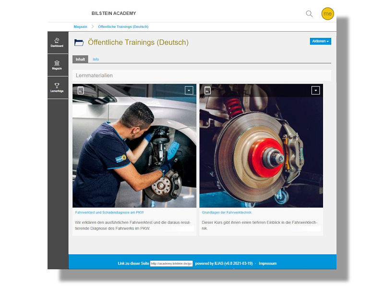Screen dimensions: 384x288
Task: Click the mechanic photo thumbnail
Action: pyautogui.click(x=134, y=146)
